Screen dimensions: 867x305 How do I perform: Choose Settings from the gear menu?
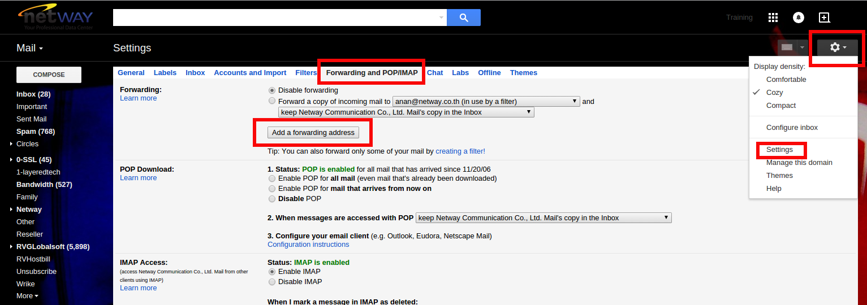[x=779, y=150]
